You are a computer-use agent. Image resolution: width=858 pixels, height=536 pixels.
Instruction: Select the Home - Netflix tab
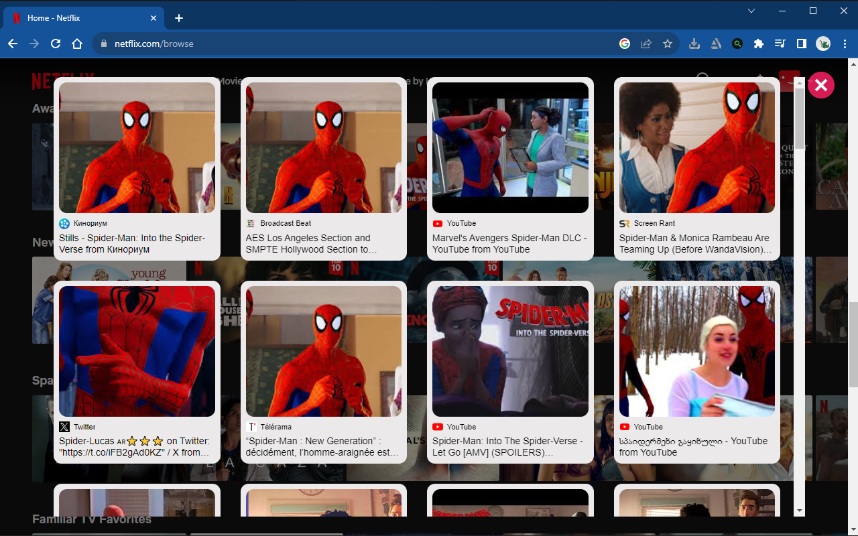[84, 18]
